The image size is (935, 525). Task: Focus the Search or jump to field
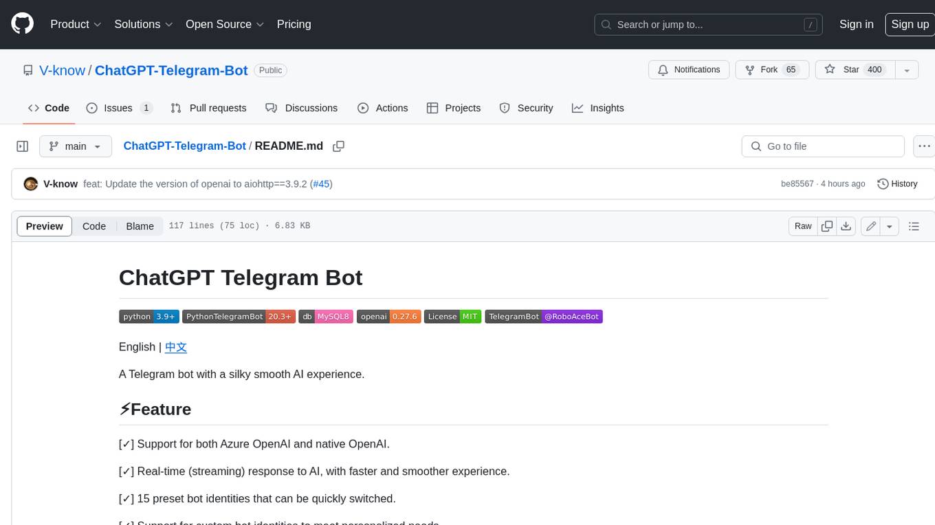pos(709,25)
